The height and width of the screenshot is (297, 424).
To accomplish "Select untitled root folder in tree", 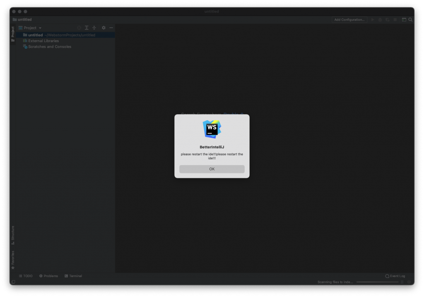I will [x=65, y=35].
